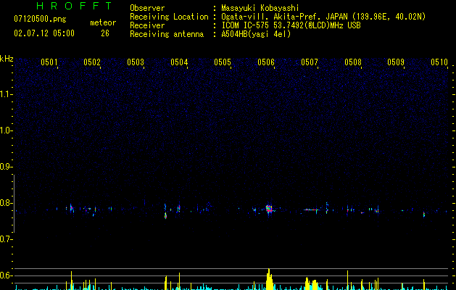The height and width of the screenshot is (290, 456).
Task: Click the 0509 time marker
Action: pyautogui.click(x=396, y=62)
